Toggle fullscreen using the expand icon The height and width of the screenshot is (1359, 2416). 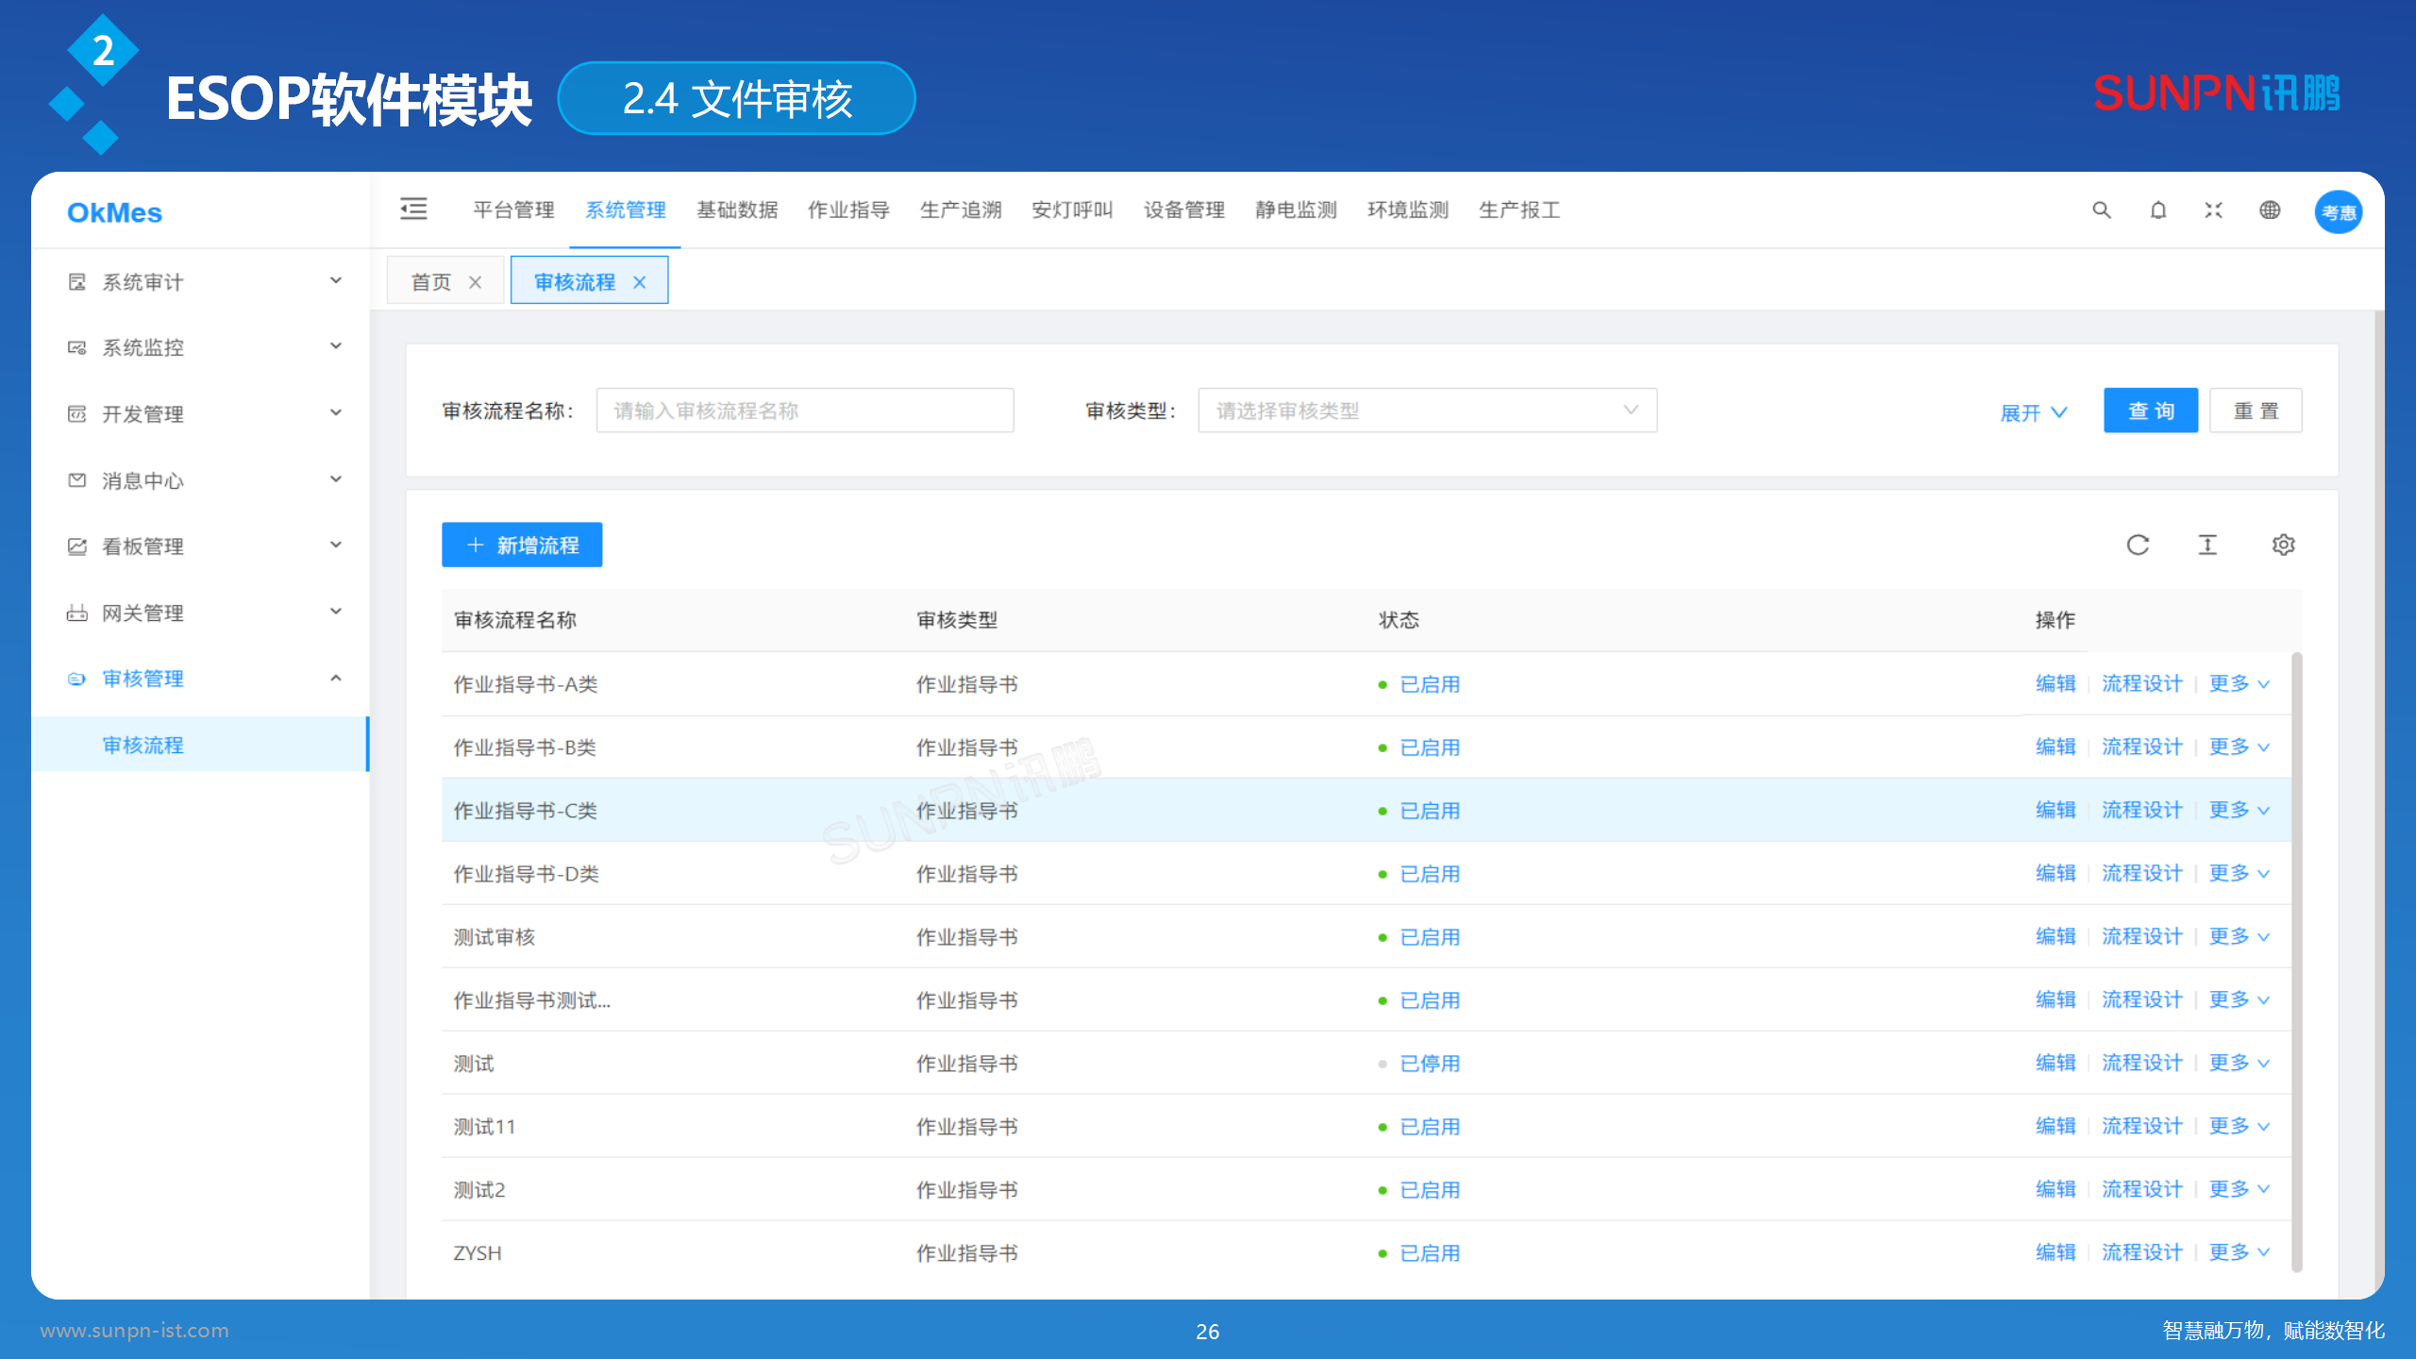[2213, 210]
